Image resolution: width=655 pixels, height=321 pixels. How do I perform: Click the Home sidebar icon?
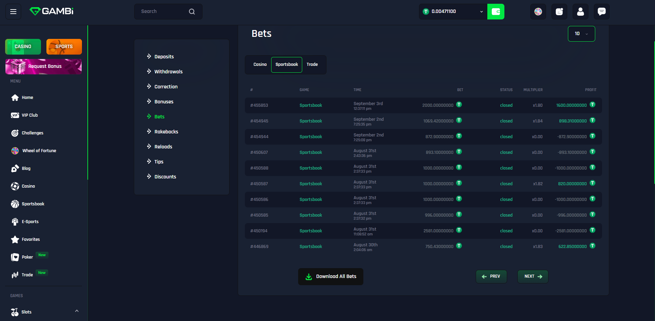(x=15, y=98)
